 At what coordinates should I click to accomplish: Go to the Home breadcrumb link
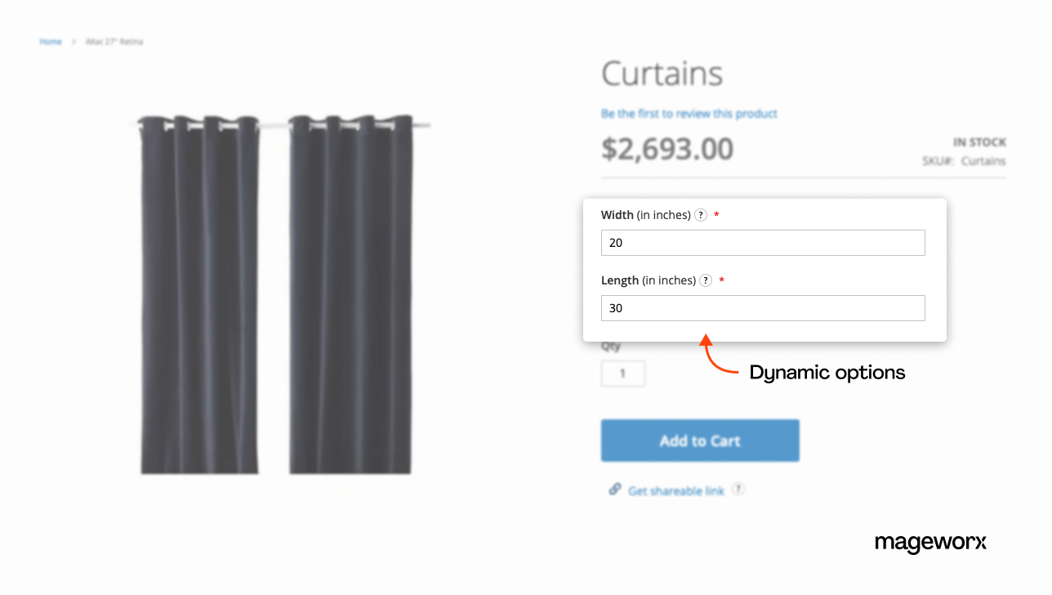[51, 42]
